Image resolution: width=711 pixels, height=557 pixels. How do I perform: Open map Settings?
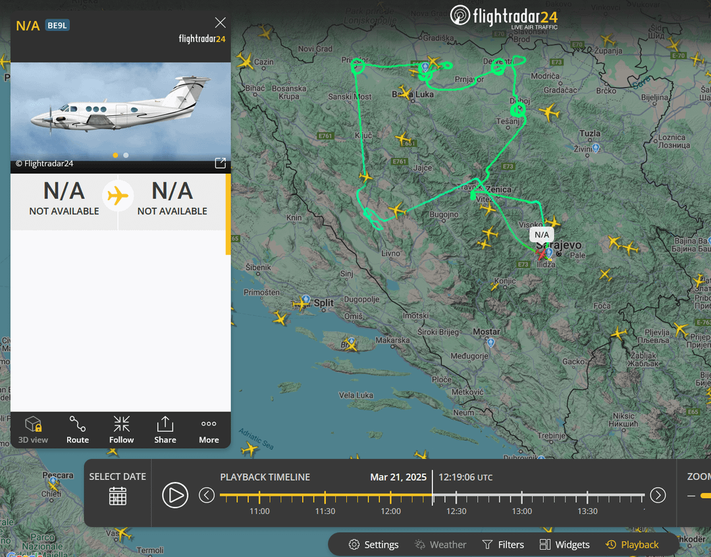(x=374, y=544)
